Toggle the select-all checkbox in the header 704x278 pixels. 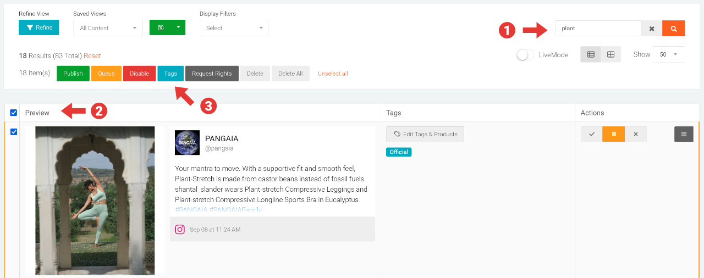[14, 113]
